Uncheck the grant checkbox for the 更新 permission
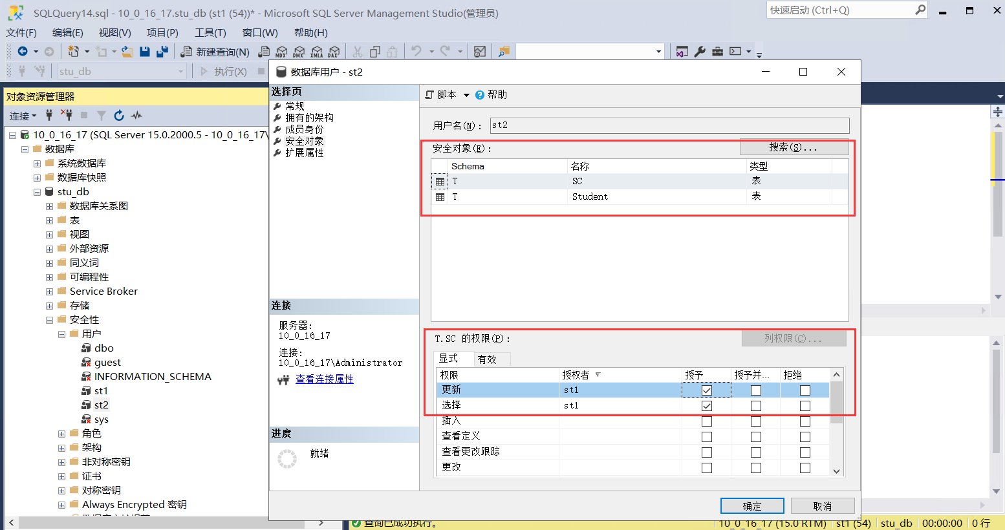This screenshot has width=1005, height=530. (x=707, y=390)
